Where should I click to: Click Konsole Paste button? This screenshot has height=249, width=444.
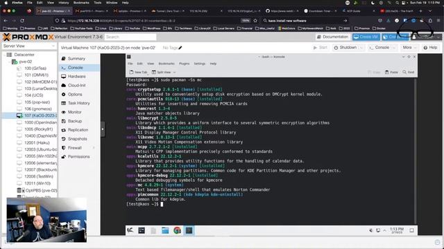[391, 72]
